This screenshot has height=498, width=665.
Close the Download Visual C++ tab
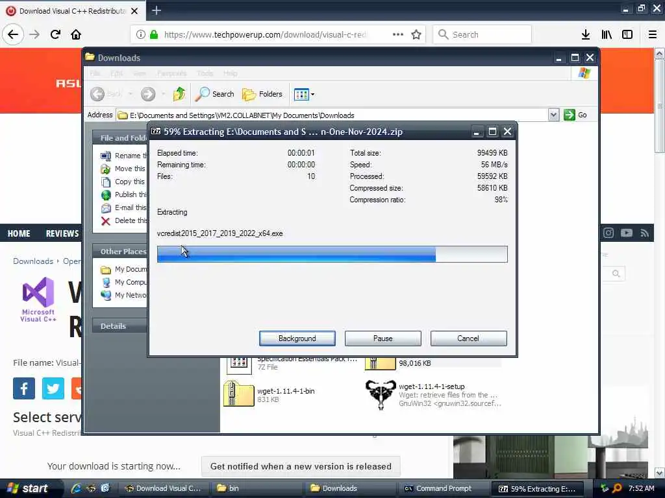click(134, 10)
